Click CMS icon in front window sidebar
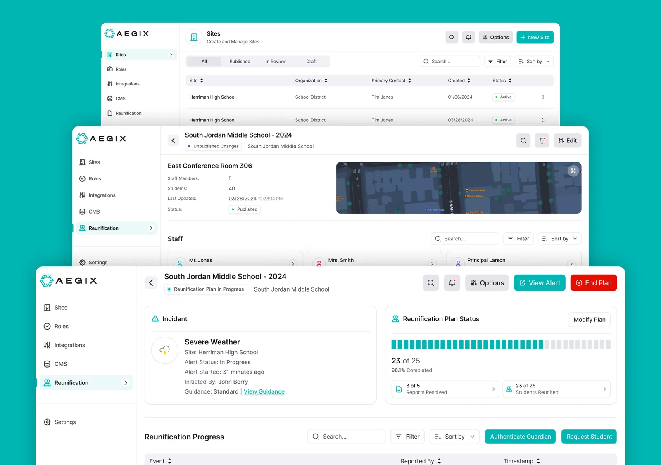This screenshot has height=465, width=661. point(47,364)
